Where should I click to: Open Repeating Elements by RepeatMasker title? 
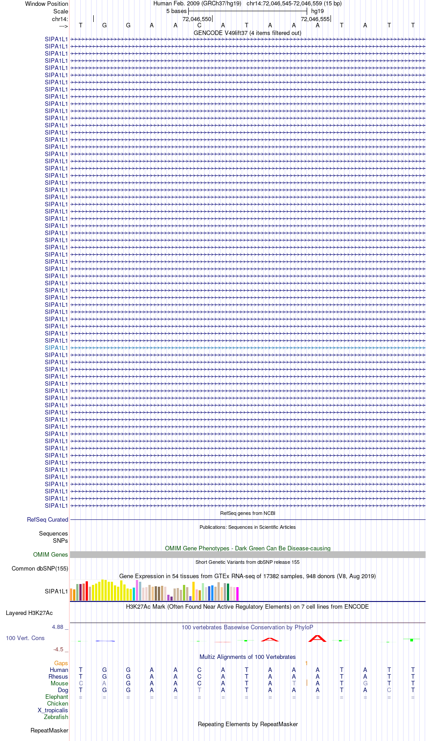[x=248, y=724]
